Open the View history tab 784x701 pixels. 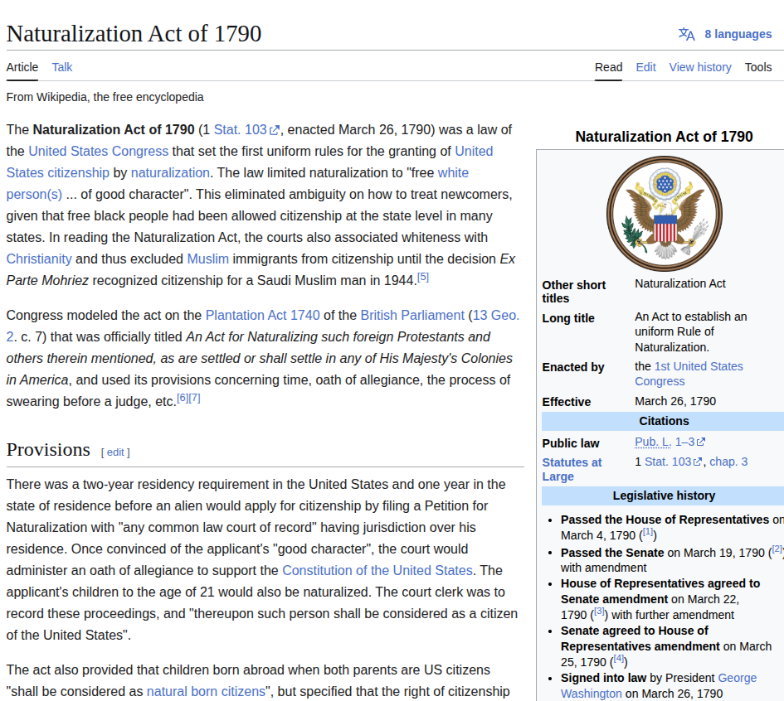click(x=700, y=67)
